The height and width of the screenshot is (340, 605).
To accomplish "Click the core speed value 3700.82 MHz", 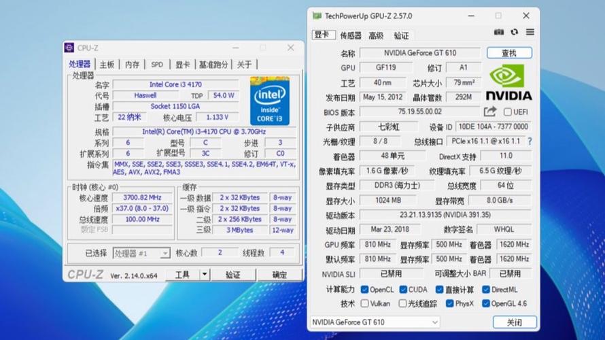I will pyautogui.click(x=142, y=197).
